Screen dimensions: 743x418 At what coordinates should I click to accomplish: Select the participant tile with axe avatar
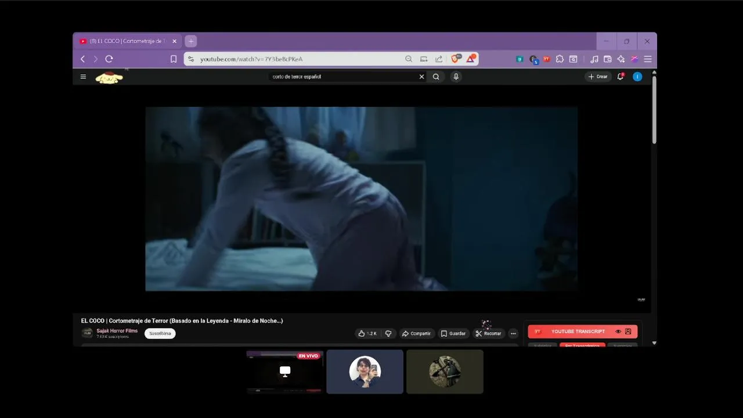click(x=445, y=372)
